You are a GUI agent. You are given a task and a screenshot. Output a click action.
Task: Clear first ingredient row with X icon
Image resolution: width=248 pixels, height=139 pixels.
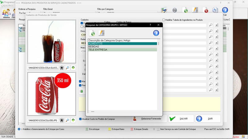[x=217, y=25]
